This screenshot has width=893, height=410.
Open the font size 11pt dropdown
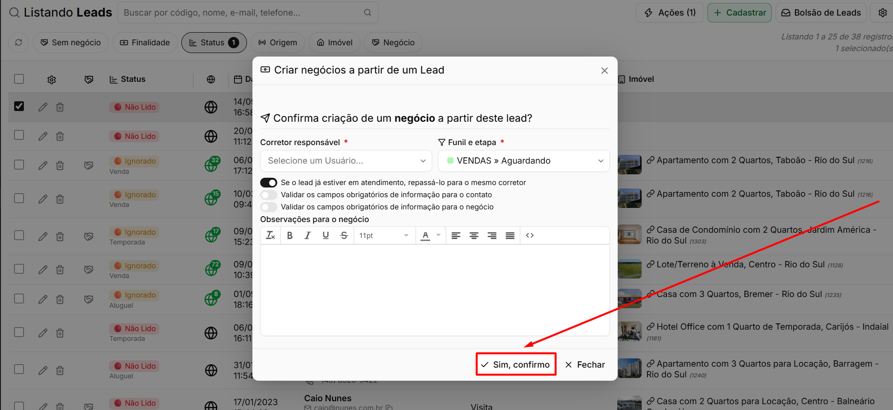point(384,236)
